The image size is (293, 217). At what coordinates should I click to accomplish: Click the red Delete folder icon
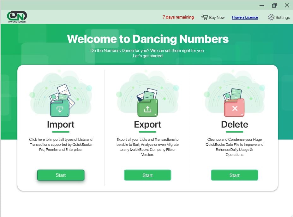(234, 108)
